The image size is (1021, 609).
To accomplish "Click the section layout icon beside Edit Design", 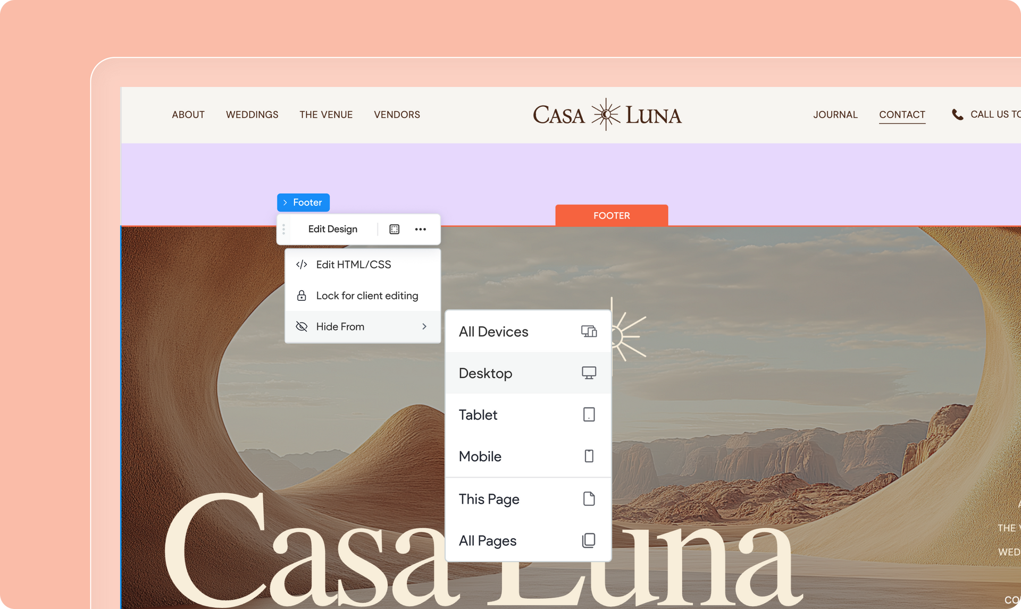I will [x=394, y=229].
